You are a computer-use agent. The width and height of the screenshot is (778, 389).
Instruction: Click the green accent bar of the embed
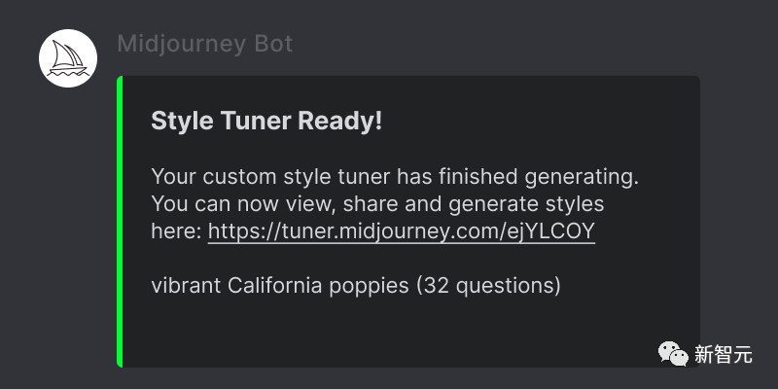click(x=120, y=222)
